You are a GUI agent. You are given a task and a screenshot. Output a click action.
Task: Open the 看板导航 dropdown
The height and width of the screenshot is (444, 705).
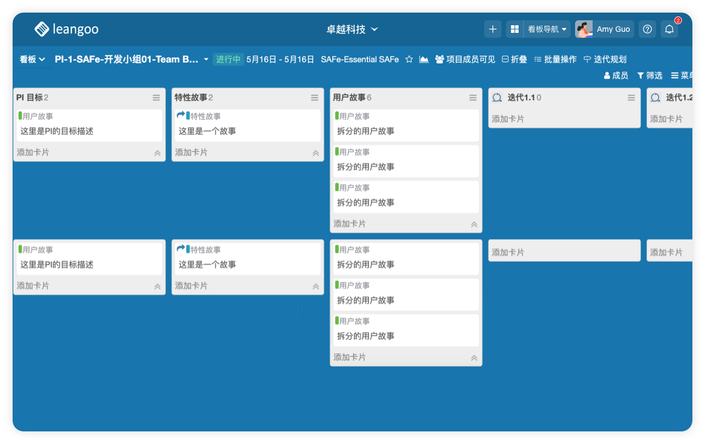(547, 29)
